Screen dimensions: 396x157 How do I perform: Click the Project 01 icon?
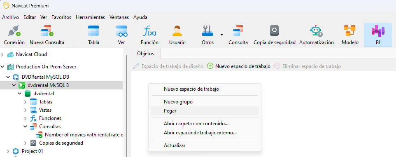(16, 151)
